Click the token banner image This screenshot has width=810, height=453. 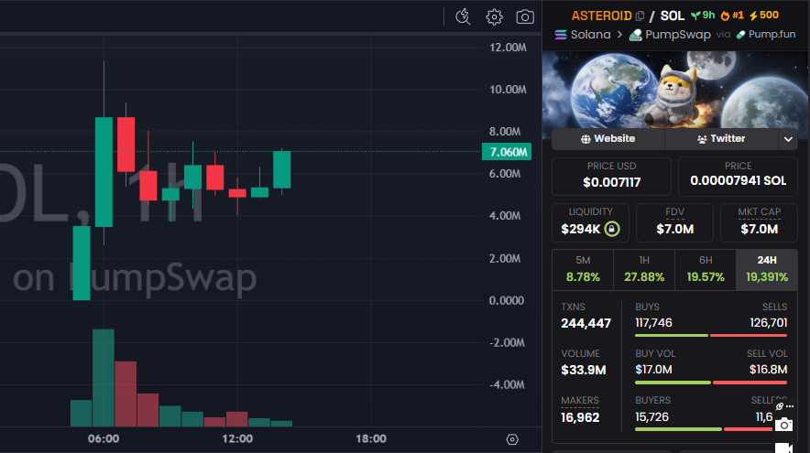674,90
